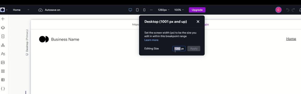Open the Apps grid icon
Screen dimensions: 301x94
pyautogui.click(x=3, y=71)
